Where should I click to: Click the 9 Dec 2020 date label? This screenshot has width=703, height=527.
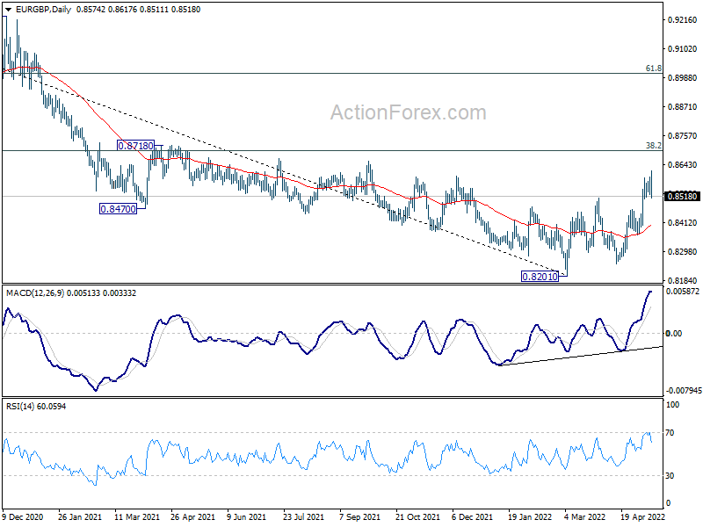(x=24, y=517)
